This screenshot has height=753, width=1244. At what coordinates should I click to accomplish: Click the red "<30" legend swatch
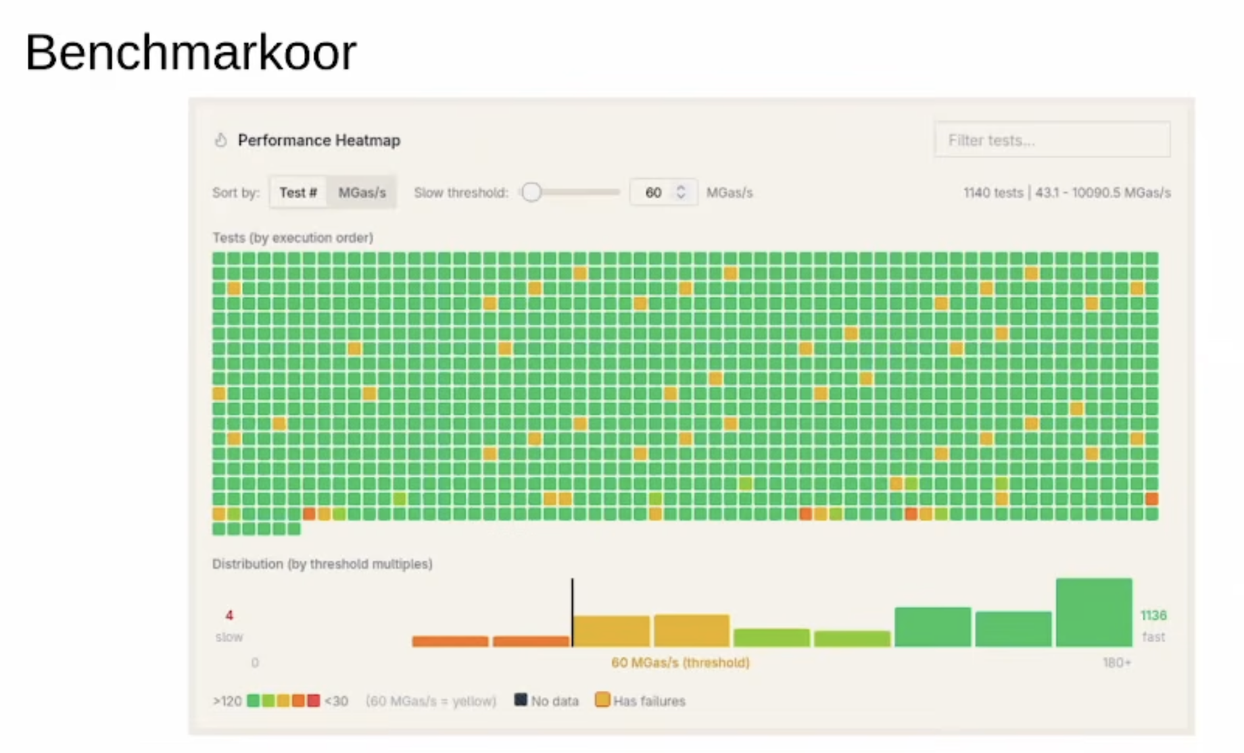coord(313,701)
